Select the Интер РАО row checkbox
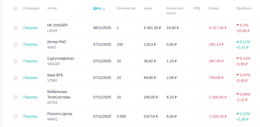 (16, 45)
